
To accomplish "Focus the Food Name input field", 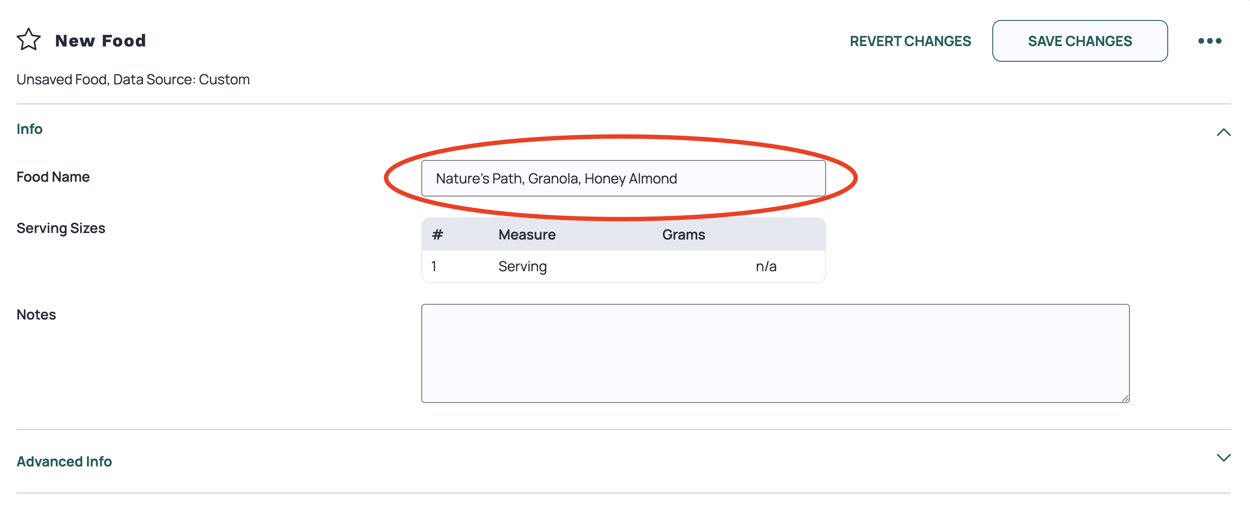I will 623,178.
